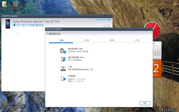Click the Sony Ericsson Xperia ray (ST18) title
This screenshot has width=179, height=112.
click(x=36, y=22)
